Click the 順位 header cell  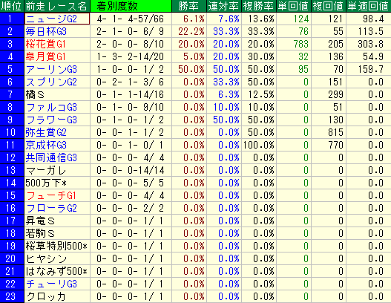click(12, 6)
